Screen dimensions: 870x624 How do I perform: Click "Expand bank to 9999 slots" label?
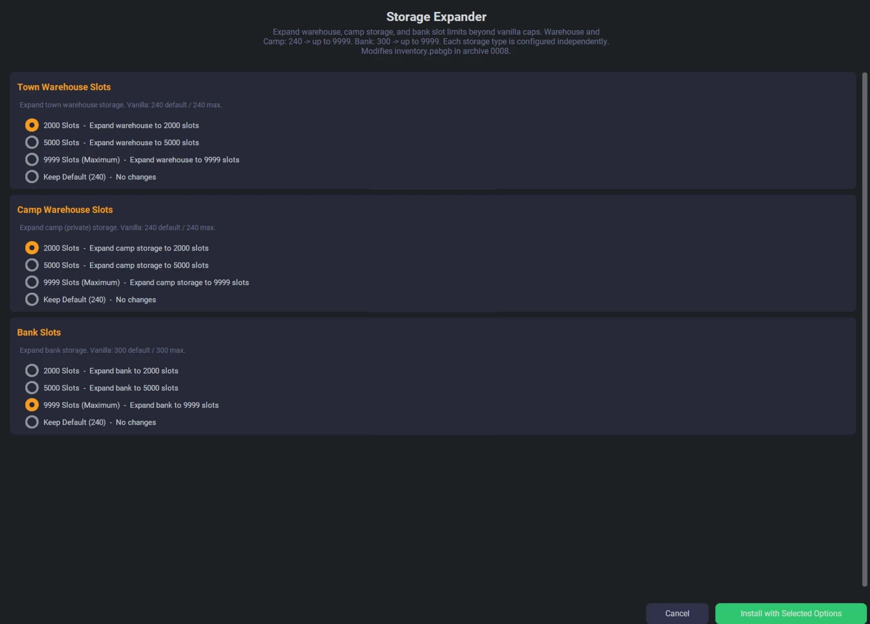(x=174, y=405)
